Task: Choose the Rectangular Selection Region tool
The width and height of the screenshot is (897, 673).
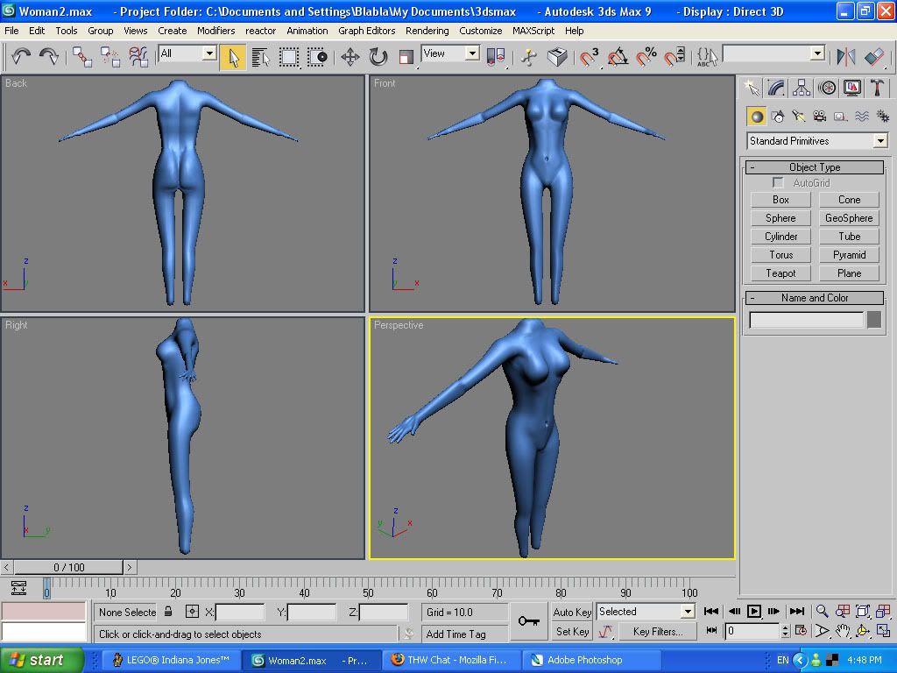Action: pos(289,57)
